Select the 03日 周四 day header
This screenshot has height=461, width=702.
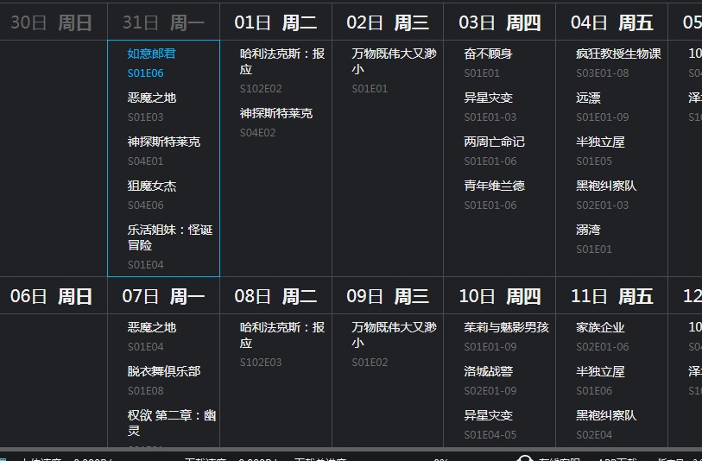pos(499,22)
